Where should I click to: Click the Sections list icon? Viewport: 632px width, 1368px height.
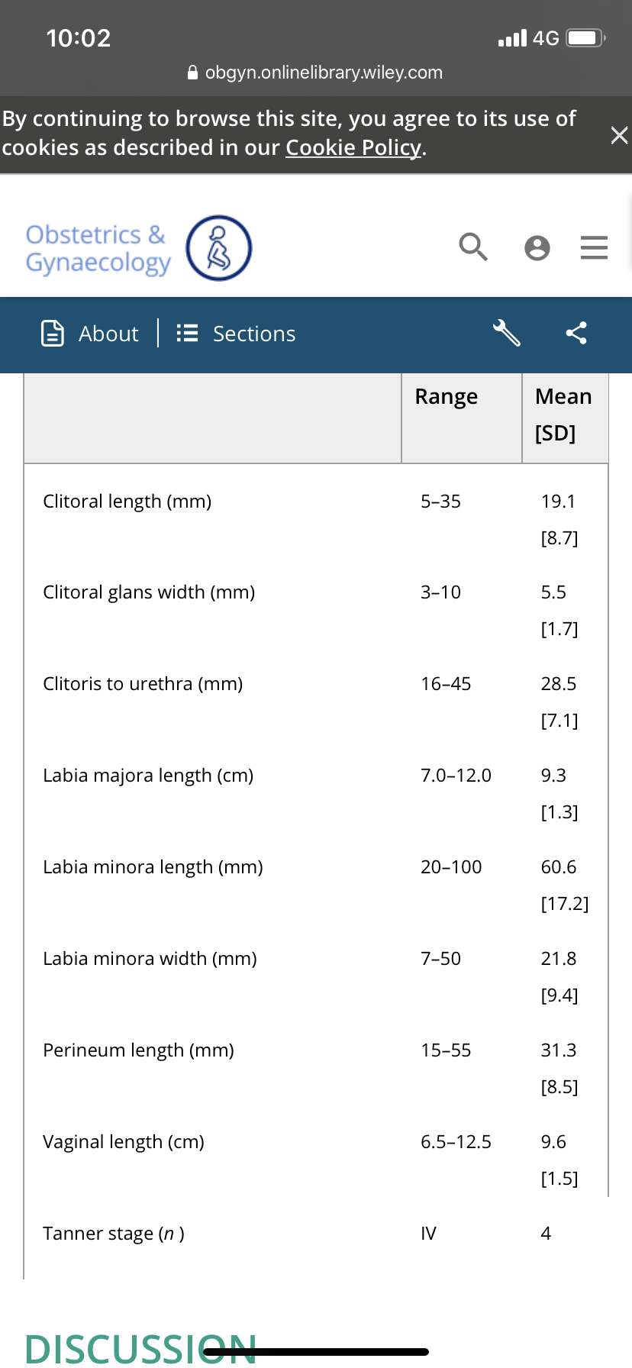(187, 334)
